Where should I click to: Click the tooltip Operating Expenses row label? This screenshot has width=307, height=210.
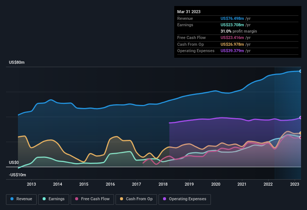(x=196, y=51)
